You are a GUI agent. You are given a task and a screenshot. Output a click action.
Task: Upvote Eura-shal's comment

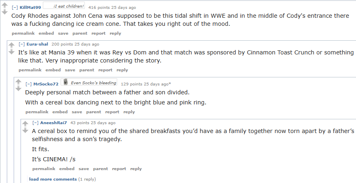(x=11, y=45)
